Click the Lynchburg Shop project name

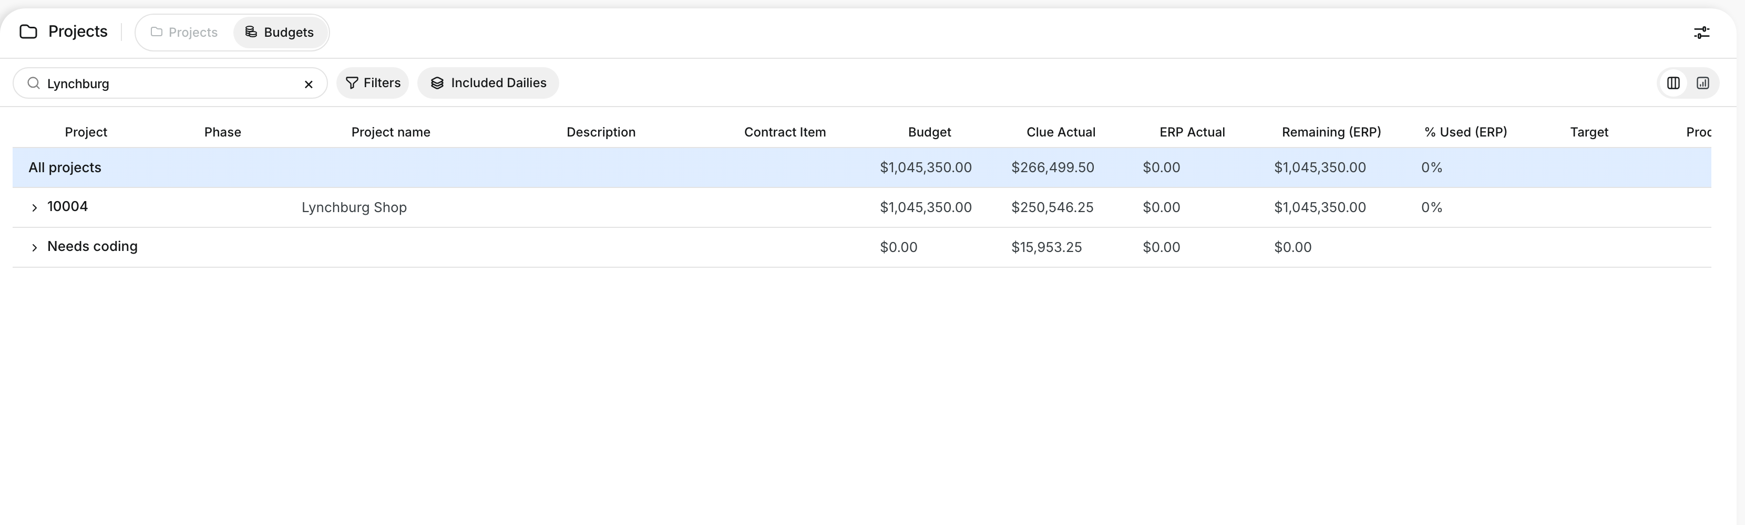click(x=354, y=207)
